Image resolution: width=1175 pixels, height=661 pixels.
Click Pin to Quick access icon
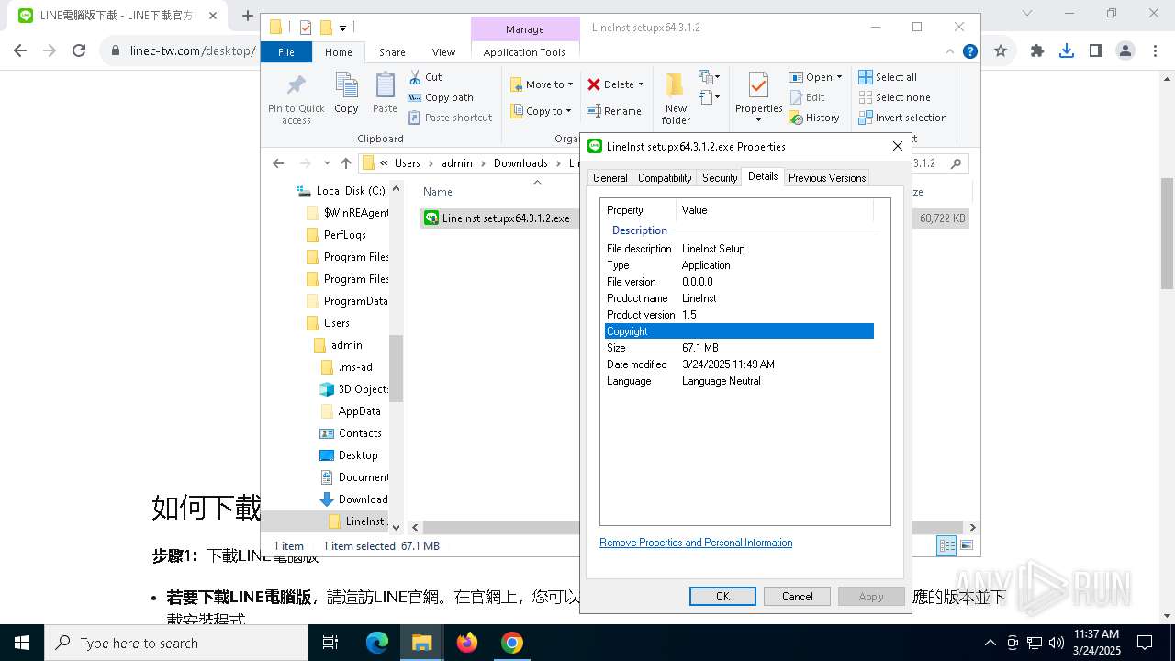point(296,86)
